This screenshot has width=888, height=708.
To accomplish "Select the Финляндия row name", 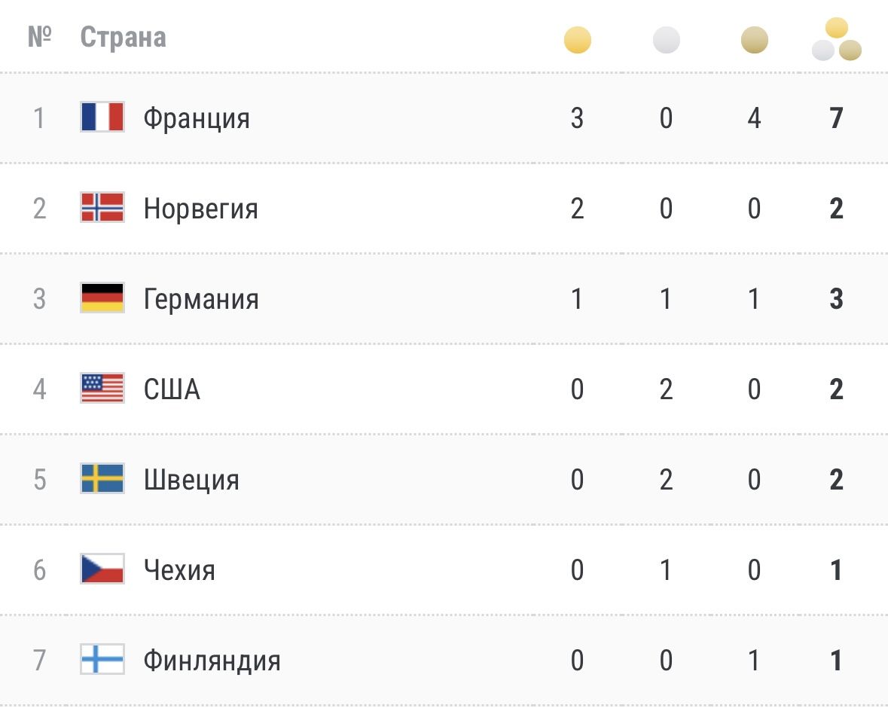I will click(212, 661).
